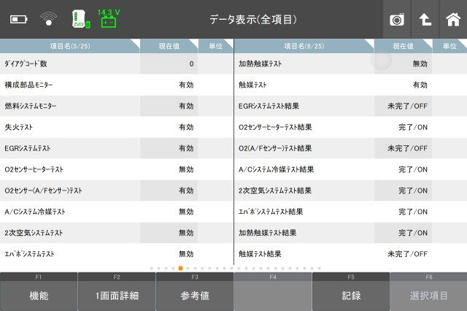The height and width of the screenshot is (311, 467).
Task: Sort by 項目名(6/25) column header
Action: click(x=304, y=46)
